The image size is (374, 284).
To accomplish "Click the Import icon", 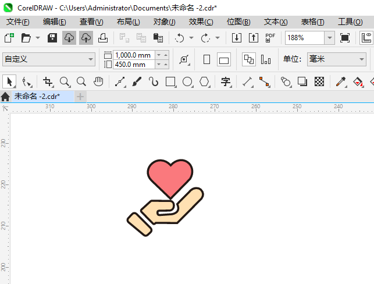I will [237, 38].
